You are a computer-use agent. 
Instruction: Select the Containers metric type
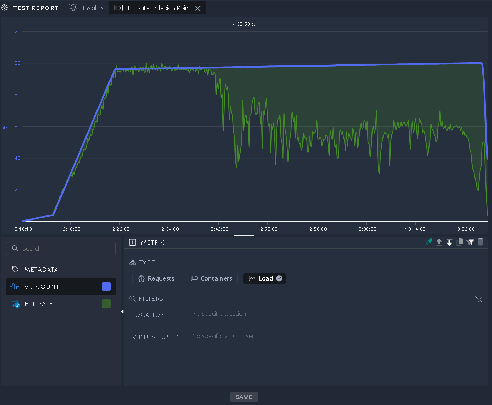pos(211,278)
